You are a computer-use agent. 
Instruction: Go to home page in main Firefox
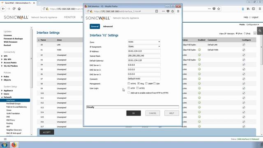19,9
